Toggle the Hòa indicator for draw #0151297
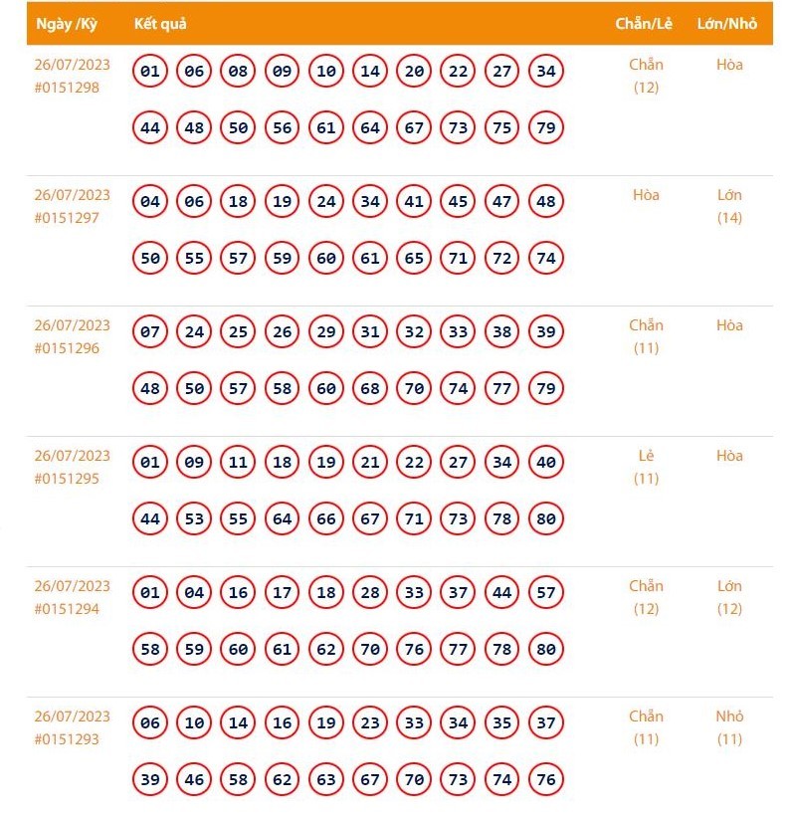This screenshot has width=789, height=818. tap(646, 196)
